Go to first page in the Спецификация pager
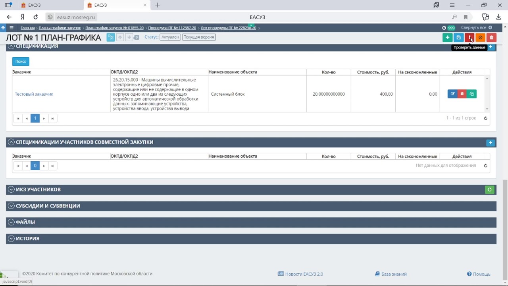508x286 pixels. coord(18,118)
